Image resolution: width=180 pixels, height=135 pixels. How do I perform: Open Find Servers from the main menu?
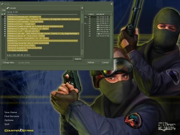12,116
